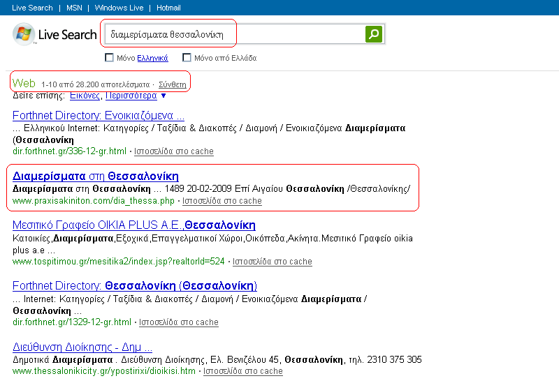Screen dimensions: 559x390
Task: Open the Διαμερίσματα στη Θεσσαλονίκη result title
Action: pos(96,176)
